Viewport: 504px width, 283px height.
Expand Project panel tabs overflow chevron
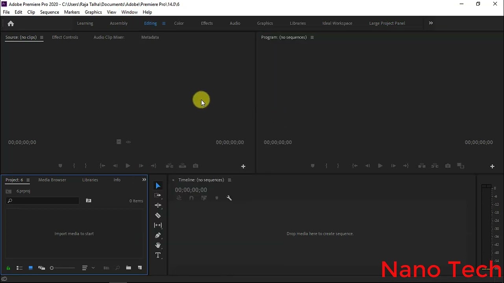pos(144,180)
